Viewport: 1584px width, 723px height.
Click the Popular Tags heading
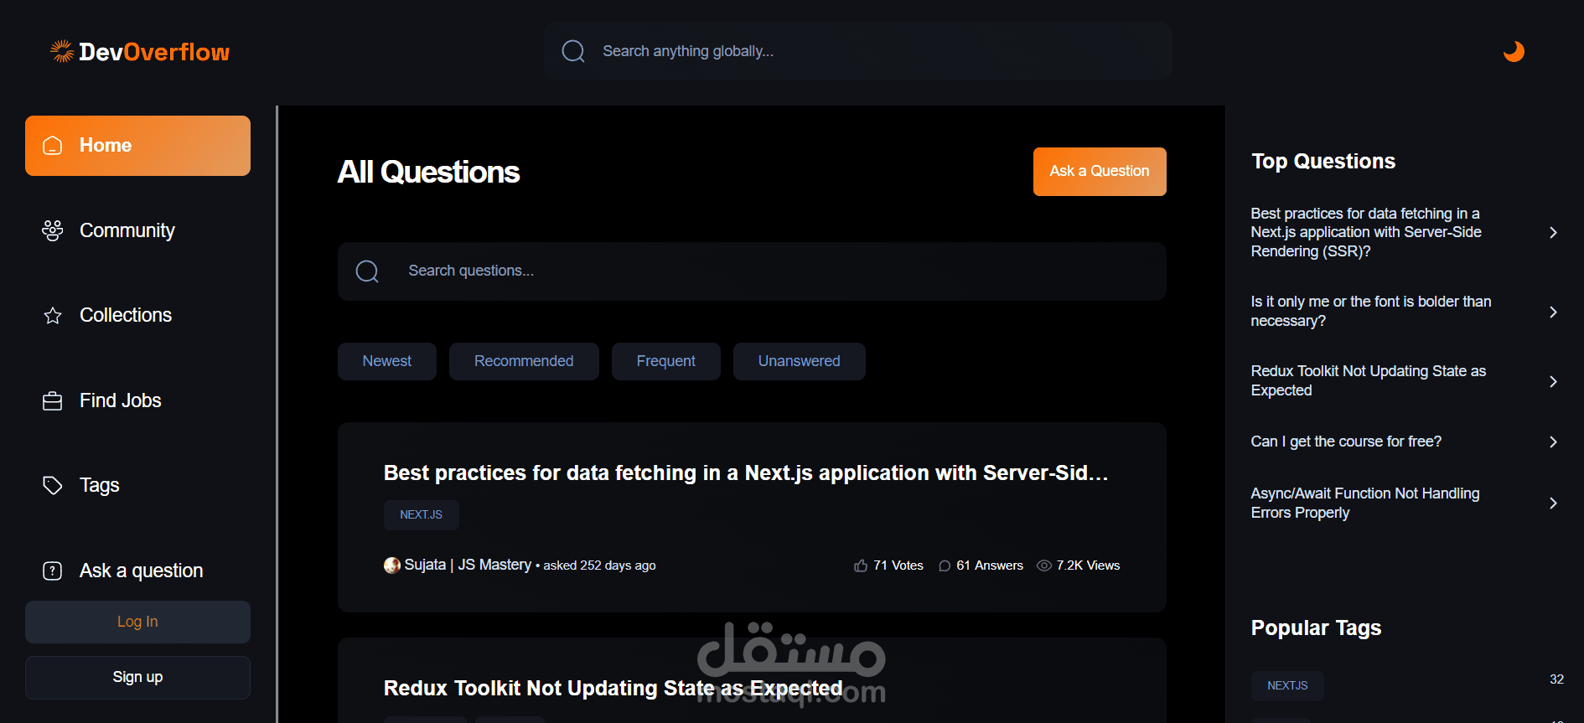point(1316,628)
